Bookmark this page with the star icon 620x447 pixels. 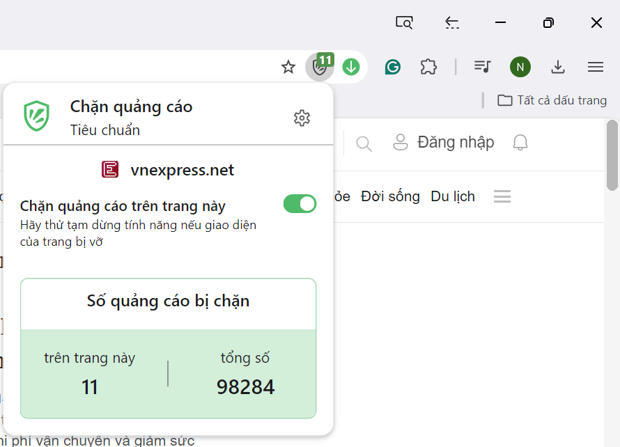tap(288, 67)
